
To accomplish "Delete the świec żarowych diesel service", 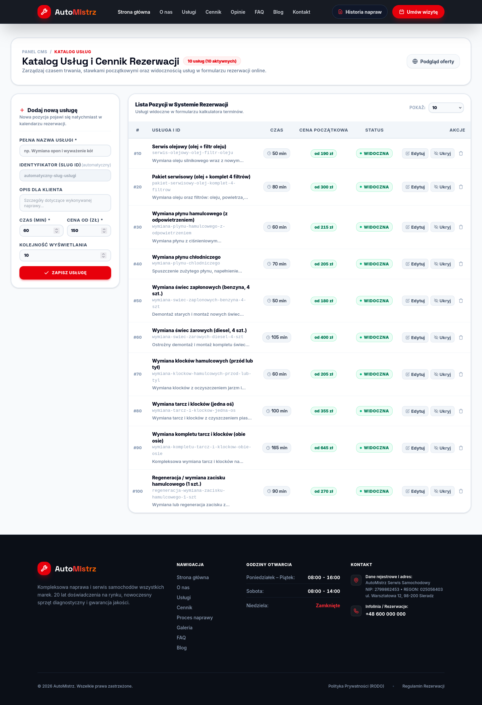I will click(x=461, y=337).
